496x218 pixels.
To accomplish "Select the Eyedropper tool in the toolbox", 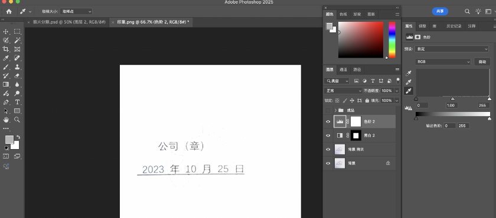I will tap(6, 58).
